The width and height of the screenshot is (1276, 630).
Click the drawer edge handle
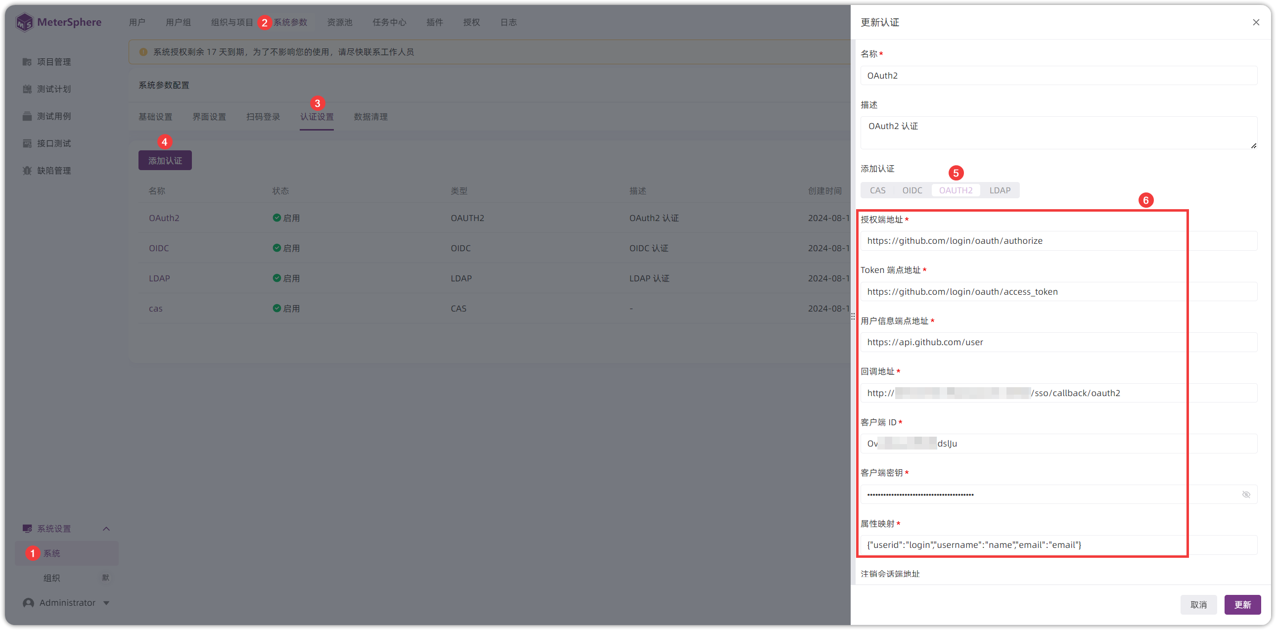pos(853,316)
